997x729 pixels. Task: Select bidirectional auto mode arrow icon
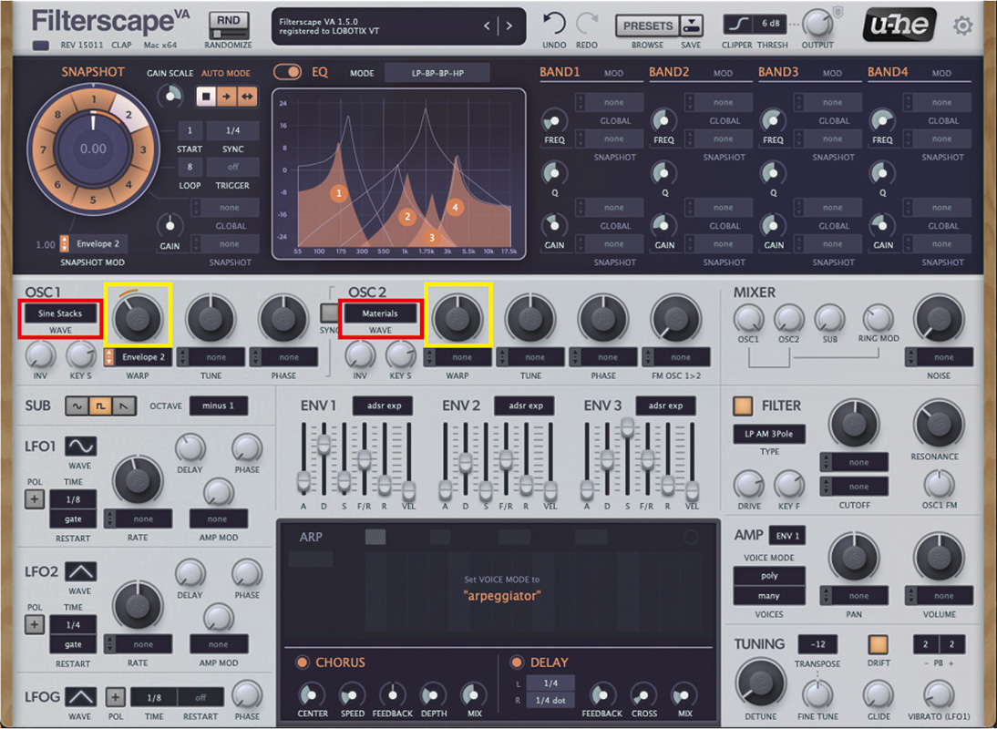(x=247, y=97)
